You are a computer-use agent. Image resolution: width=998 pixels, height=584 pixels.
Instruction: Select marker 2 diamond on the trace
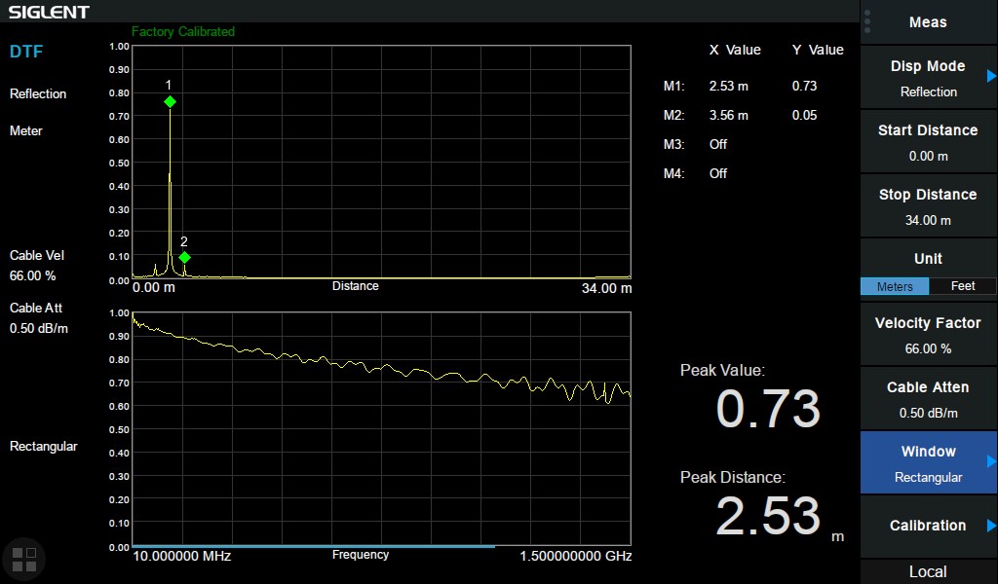click(184, 257)
